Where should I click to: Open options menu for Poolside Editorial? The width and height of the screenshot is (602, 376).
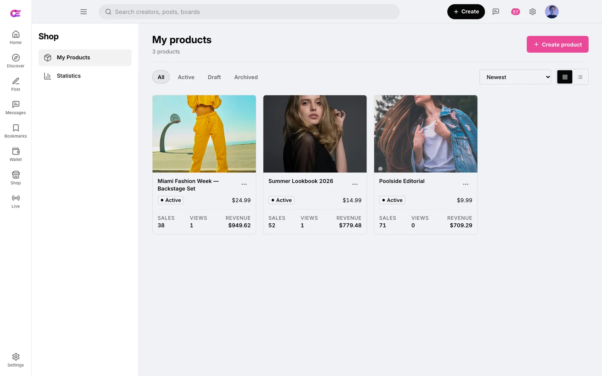point(466,184)
